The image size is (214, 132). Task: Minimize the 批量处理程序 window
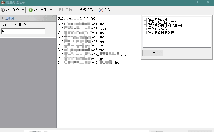click(185, 2)
